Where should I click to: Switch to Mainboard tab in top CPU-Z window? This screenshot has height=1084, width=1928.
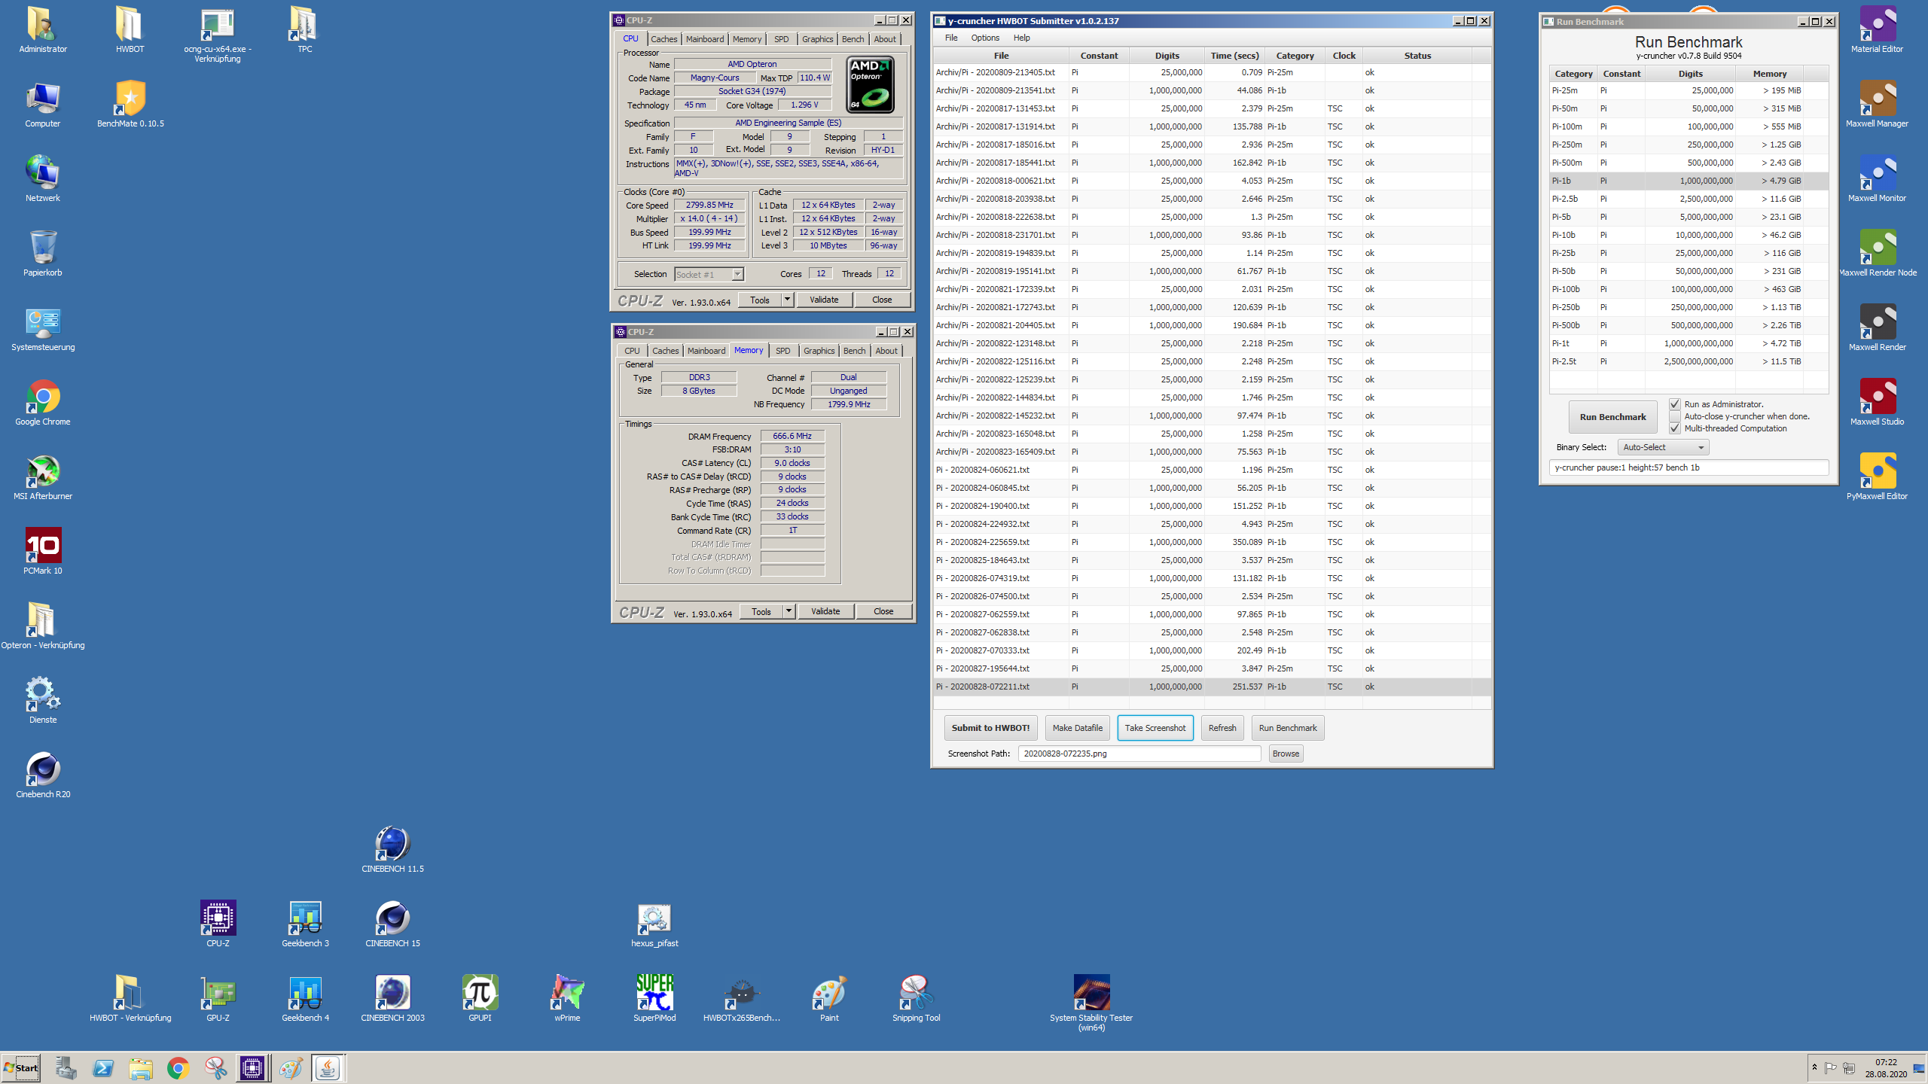tap(704, 39)
